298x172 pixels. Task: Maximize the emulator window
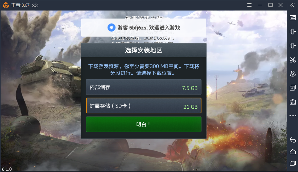pyautogui.click(x=271, y=5)
